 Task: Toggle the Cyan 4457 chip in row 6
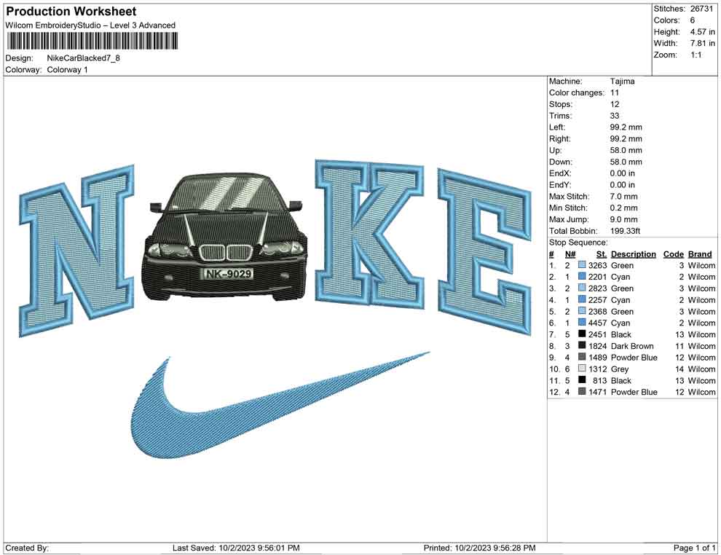583,323
